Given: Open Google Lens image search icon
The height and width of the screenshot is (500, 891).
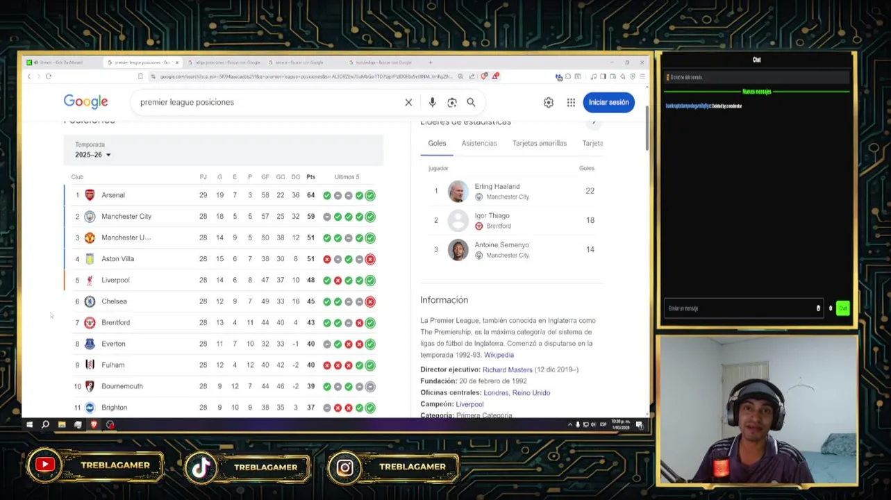Looking at the screenshot, I should 452,102.
